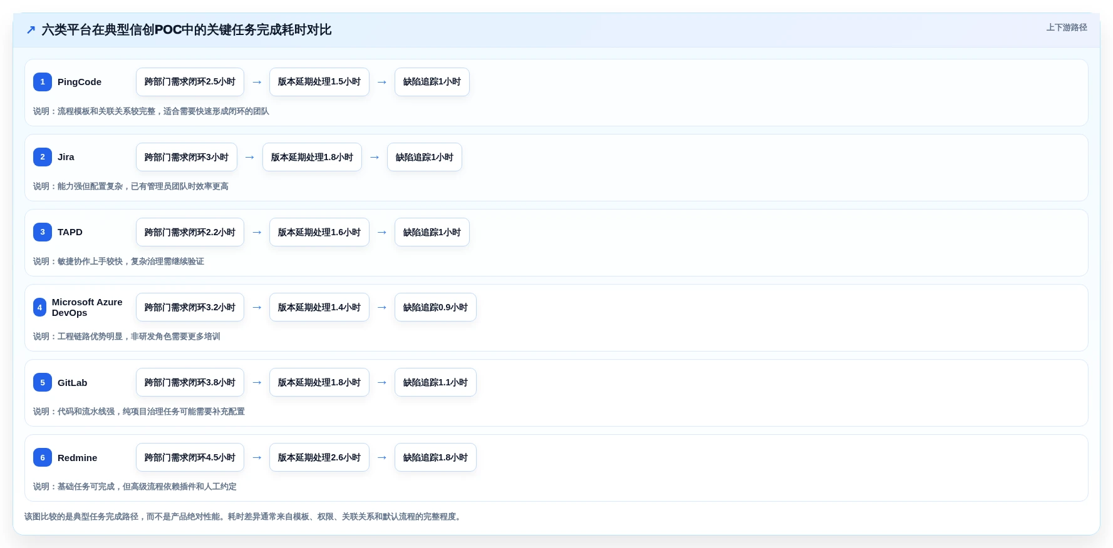This screenshot has width=1113, height=548.
Task: Click GitLab's 缺陷追踪1.1小时 step
Action: 435,382
